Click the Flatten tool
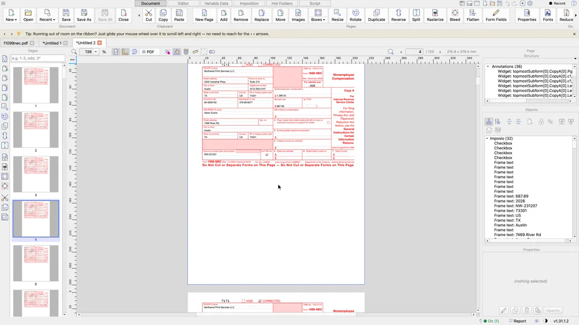 click(x=473, y=16)
